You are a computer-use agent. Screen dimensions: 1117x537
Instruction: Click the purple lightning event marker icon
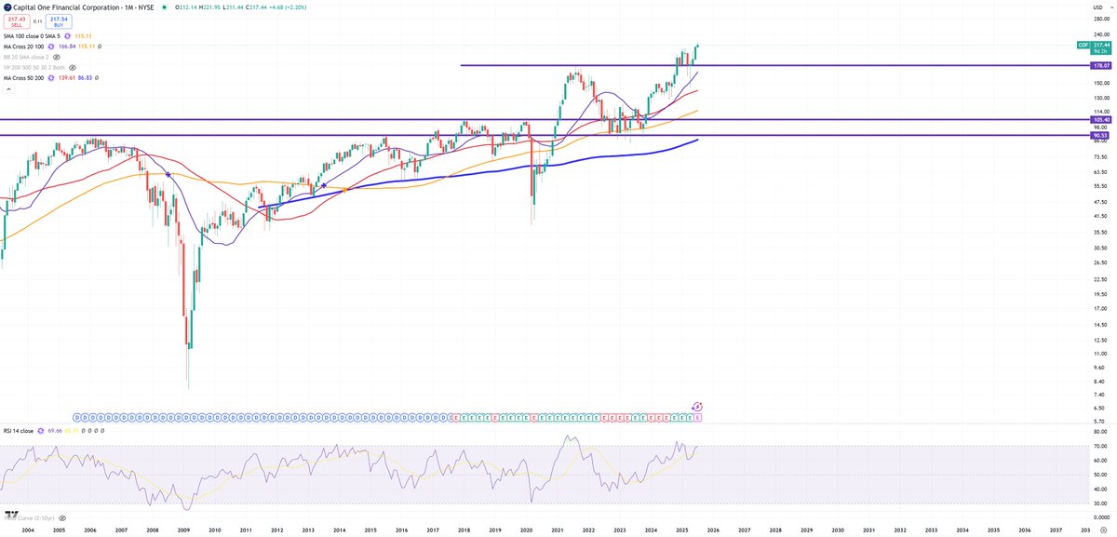tap(698, 407)
